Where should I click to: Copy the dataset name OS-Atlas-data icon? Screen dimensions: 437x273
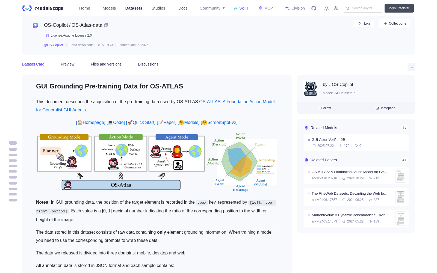pos(106,25)
